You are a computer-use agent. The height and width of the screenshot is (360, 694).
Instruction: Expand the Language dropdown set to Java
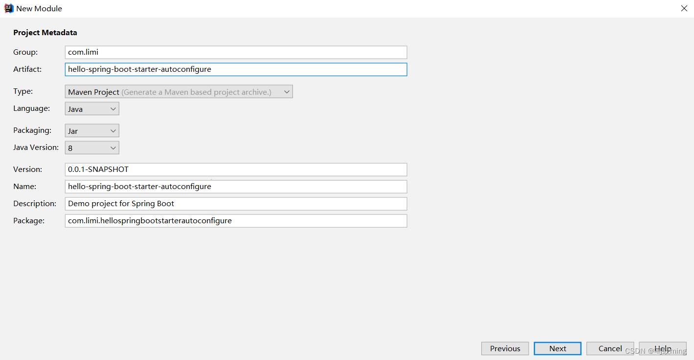(92, 109)
